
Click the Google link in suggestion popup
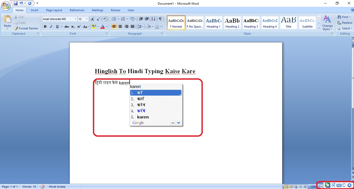click(x=138, y=123)
